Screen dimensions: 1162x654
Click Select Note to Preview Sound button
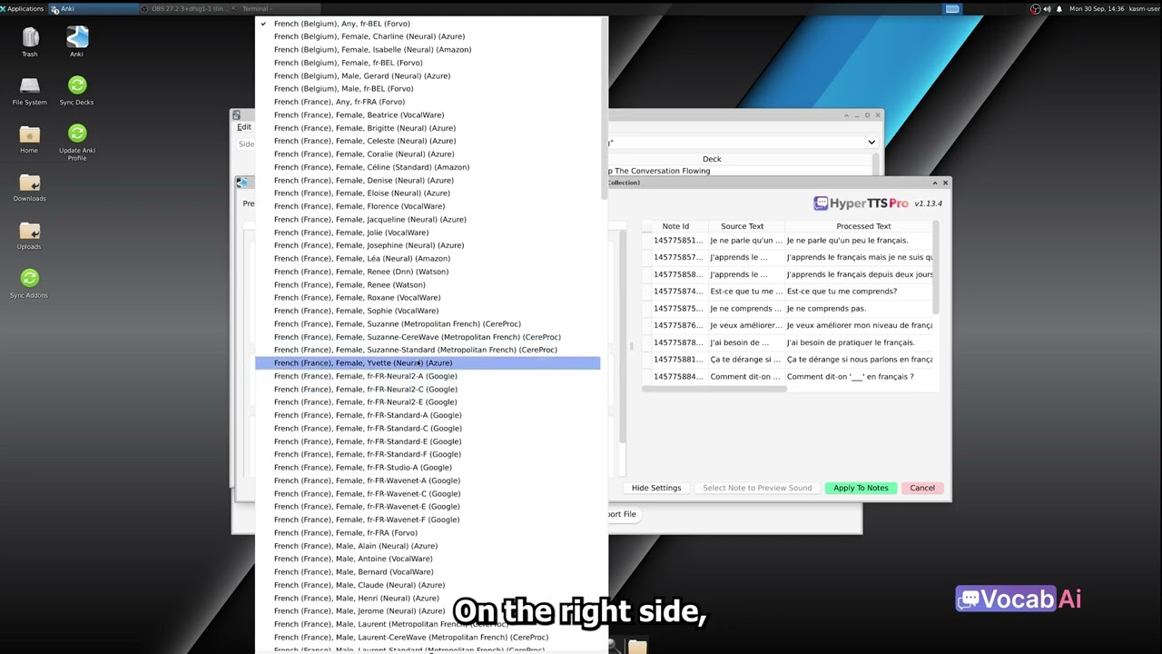coord(757,488)
